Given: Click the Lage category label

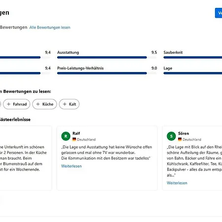Looking at the screenshot, I should [168, 68].
